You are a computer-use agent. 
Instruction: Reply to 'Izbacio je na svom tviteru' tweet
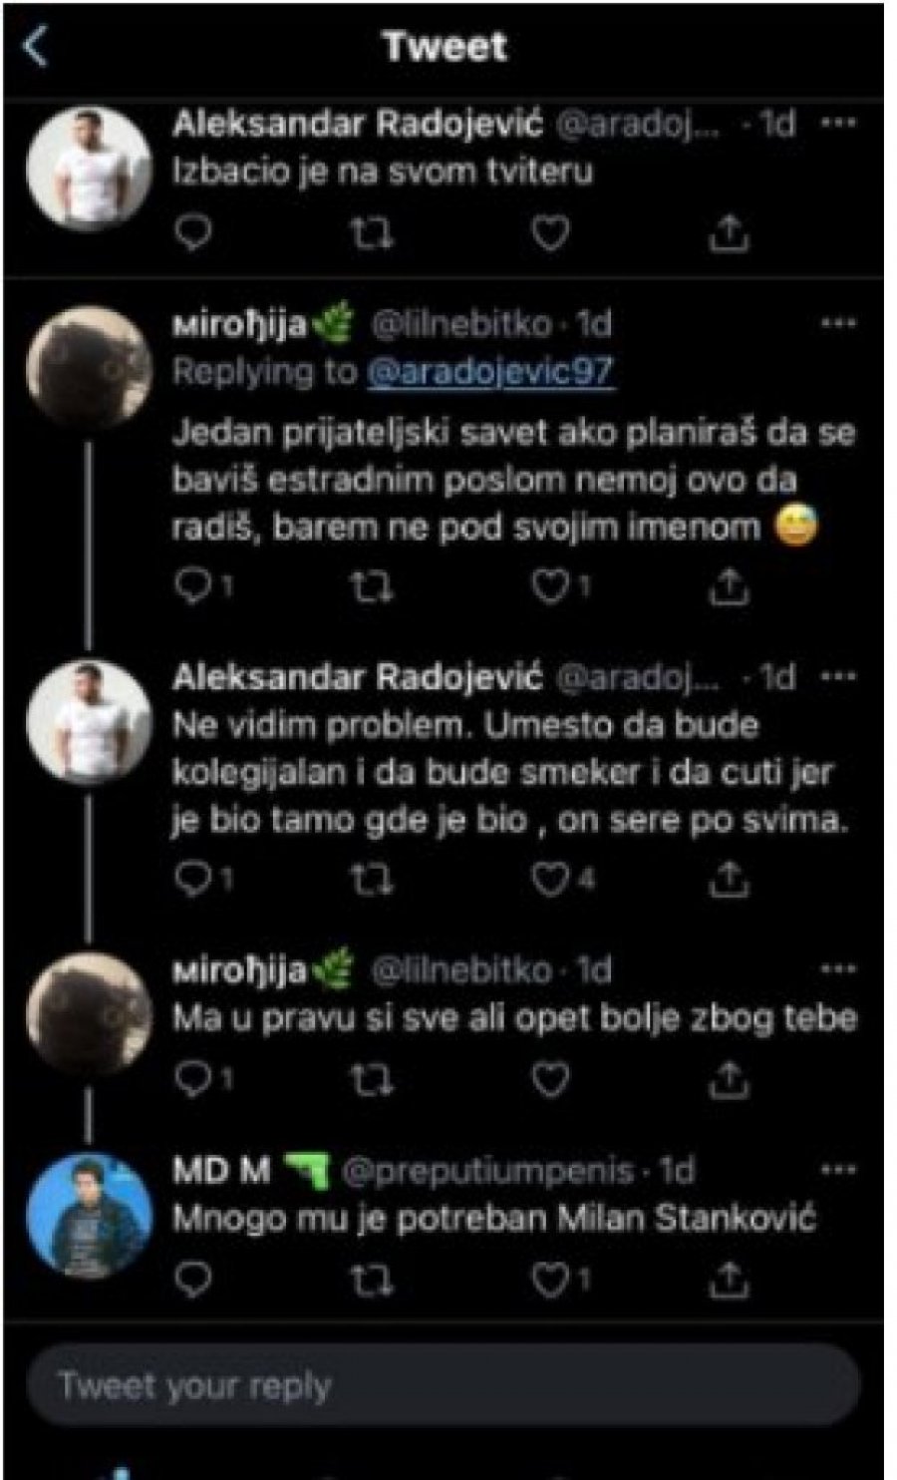[x=193, y=232]
